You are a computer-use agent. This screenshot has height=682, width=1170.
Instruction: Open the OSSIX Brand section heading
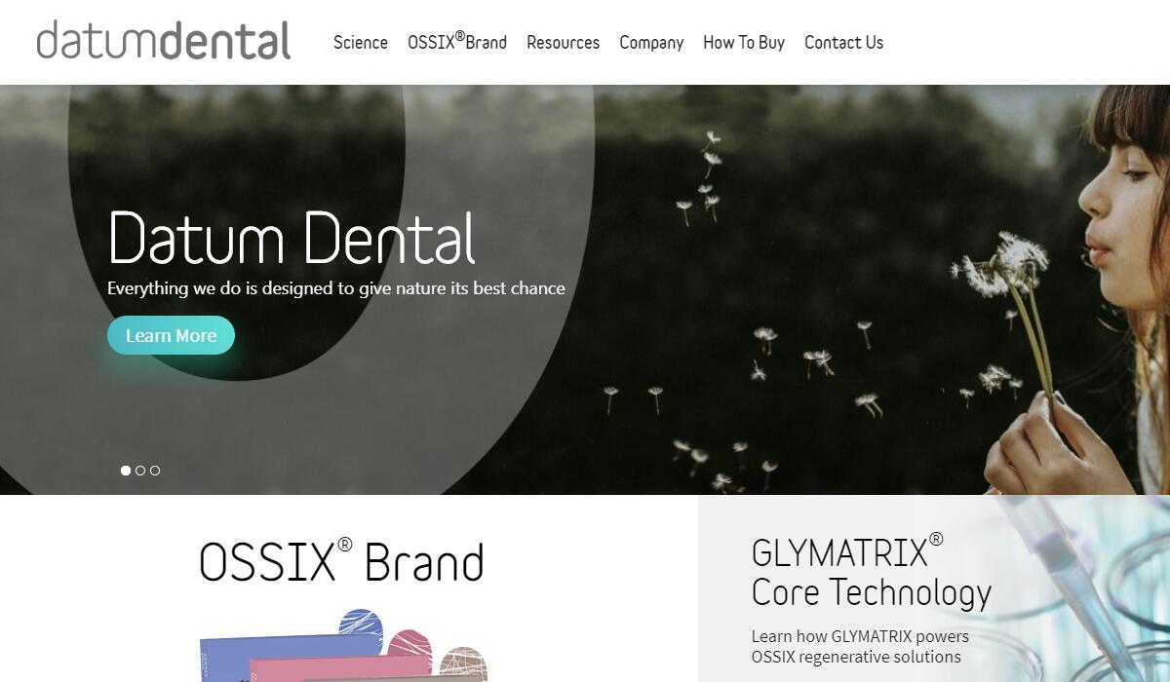tap(341, 561)
